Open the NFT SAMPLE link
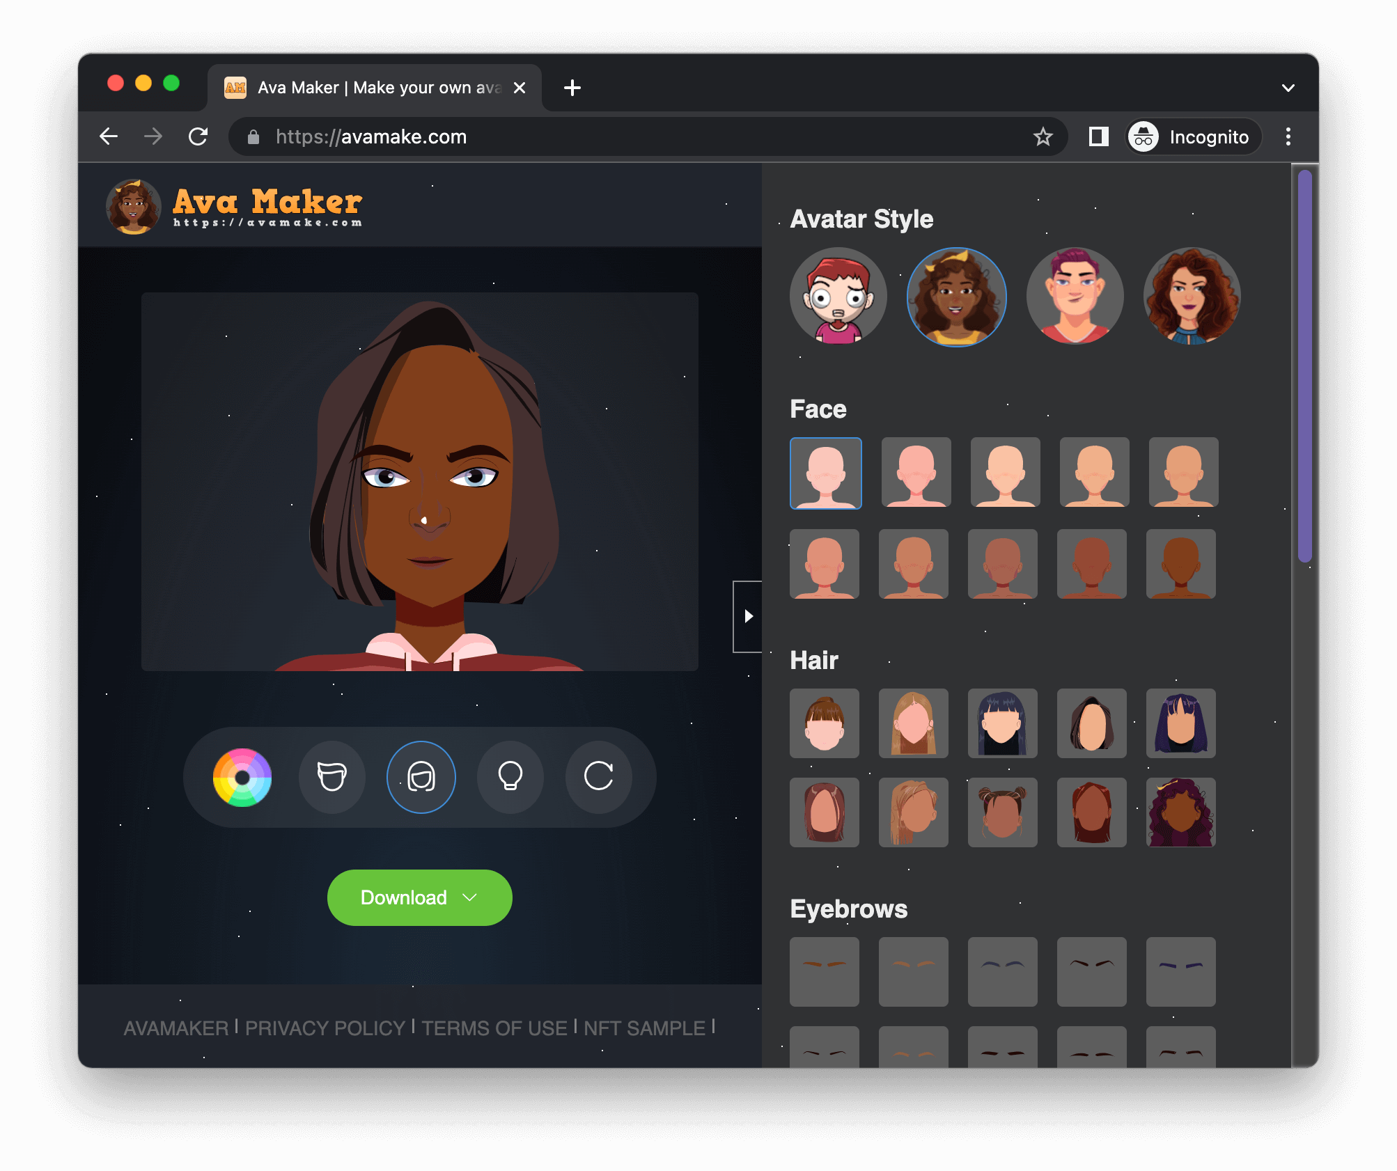This screenshot has height=1171, width=1397. point(645,1028)
